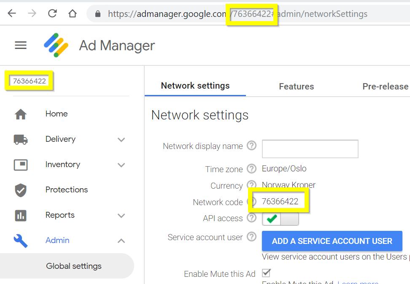This screenshot has width=410, height=284.
Task: Open help for Network display name
Action: 251,146
